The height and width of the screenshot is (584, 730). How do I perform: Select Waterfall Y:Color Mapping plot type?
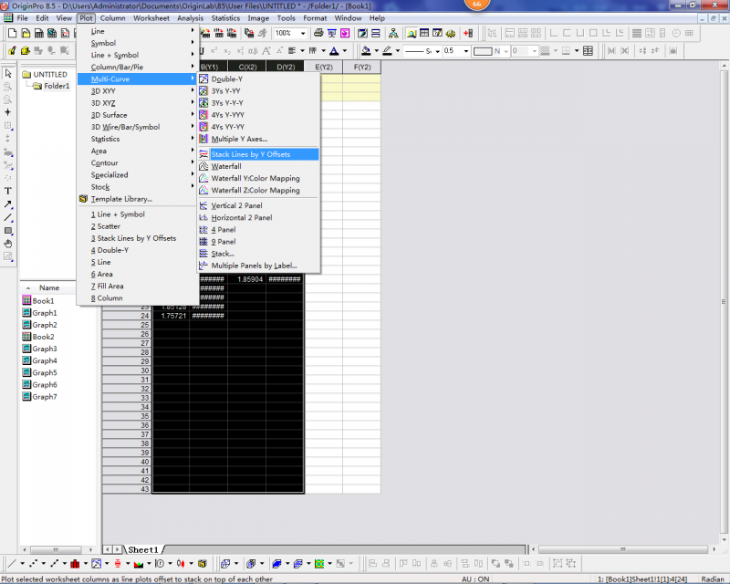point(255,179)
